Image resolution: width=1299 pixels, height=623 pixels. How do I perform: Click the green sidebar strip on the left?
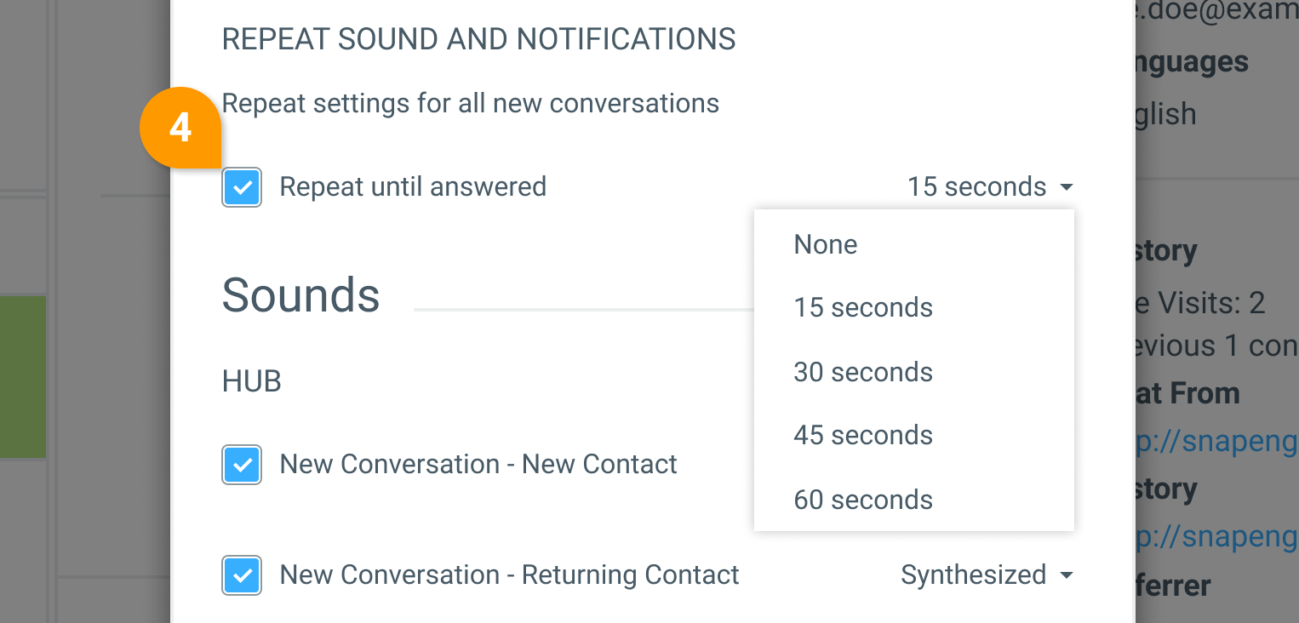click(x=23, y=375)
